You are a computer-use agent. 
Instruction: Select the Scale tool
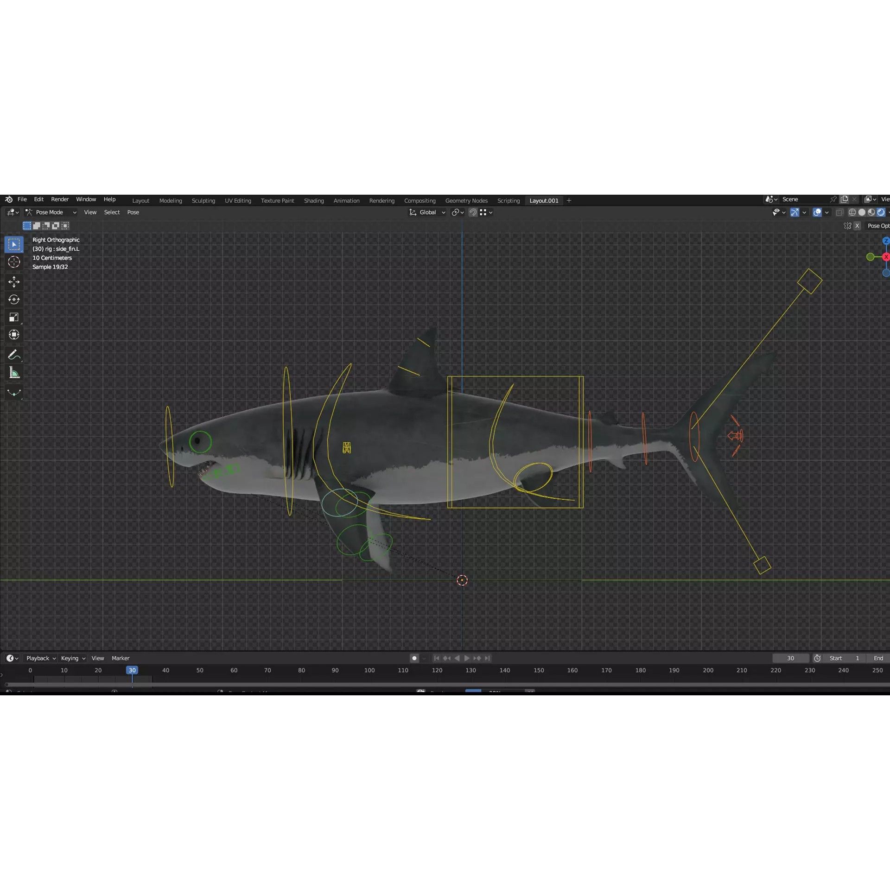click(14, 317)
